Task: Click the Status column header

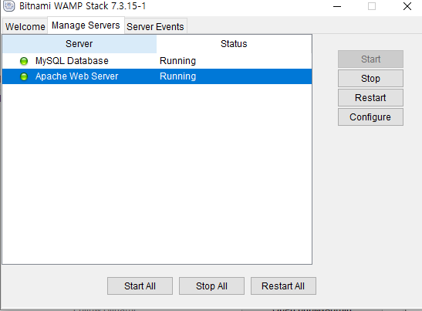Action: click(x=234, y=44)
